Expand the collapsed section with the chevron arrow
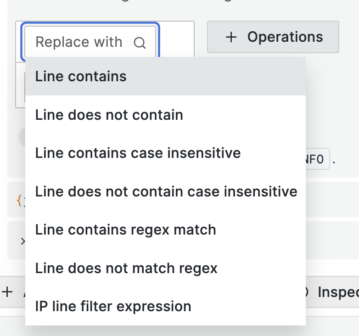This screenshot has height=336, width=359. pos(22,241)
